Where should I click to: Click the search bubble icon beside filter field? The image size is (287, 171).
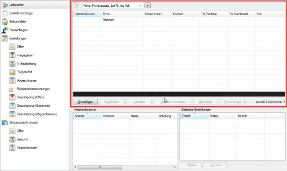point(76,5)
